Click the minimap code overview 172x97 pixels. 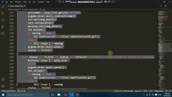click(164, 50)
